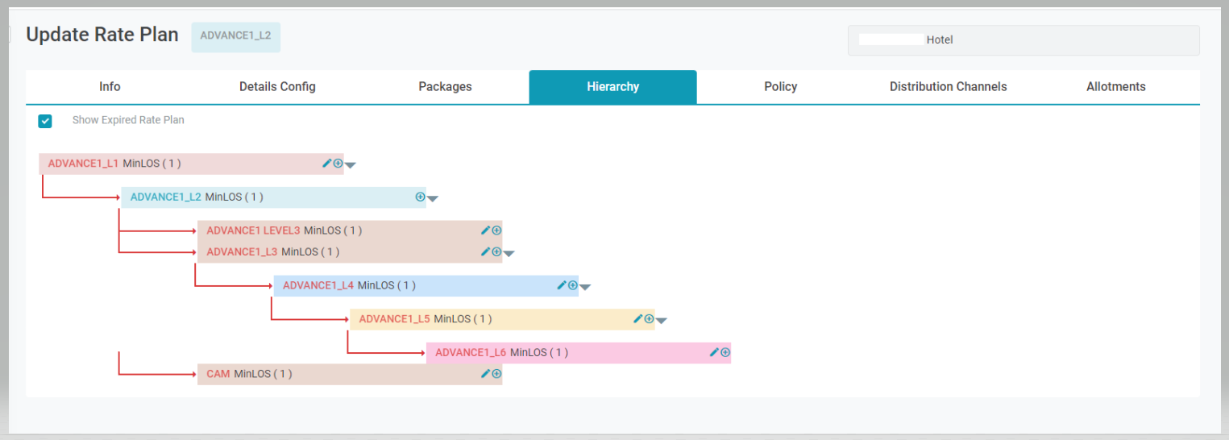
Task: Toggle the ADVANCE1_L4 expander arrow
Action: (585, 287)
